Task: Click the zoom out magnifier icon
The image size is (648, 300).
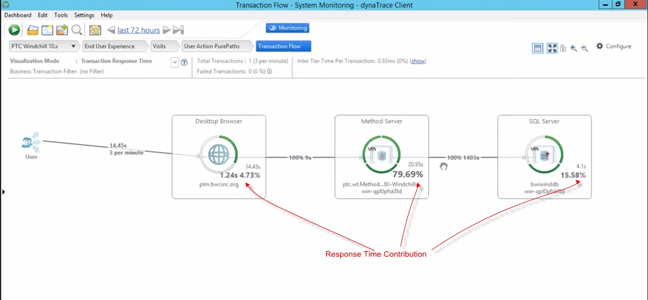Action: [x=584, y=48]
